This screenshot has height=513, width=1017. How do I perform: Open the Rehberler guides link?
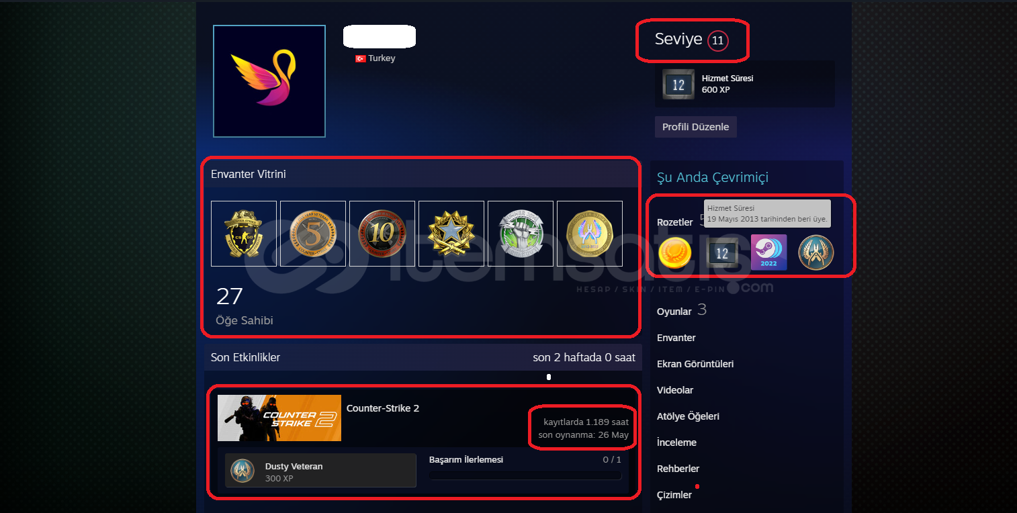click(x=678, y=469)
